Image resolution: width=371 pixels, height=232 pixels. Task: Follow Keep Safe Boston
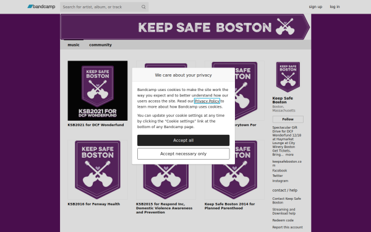tap(288, 119)
